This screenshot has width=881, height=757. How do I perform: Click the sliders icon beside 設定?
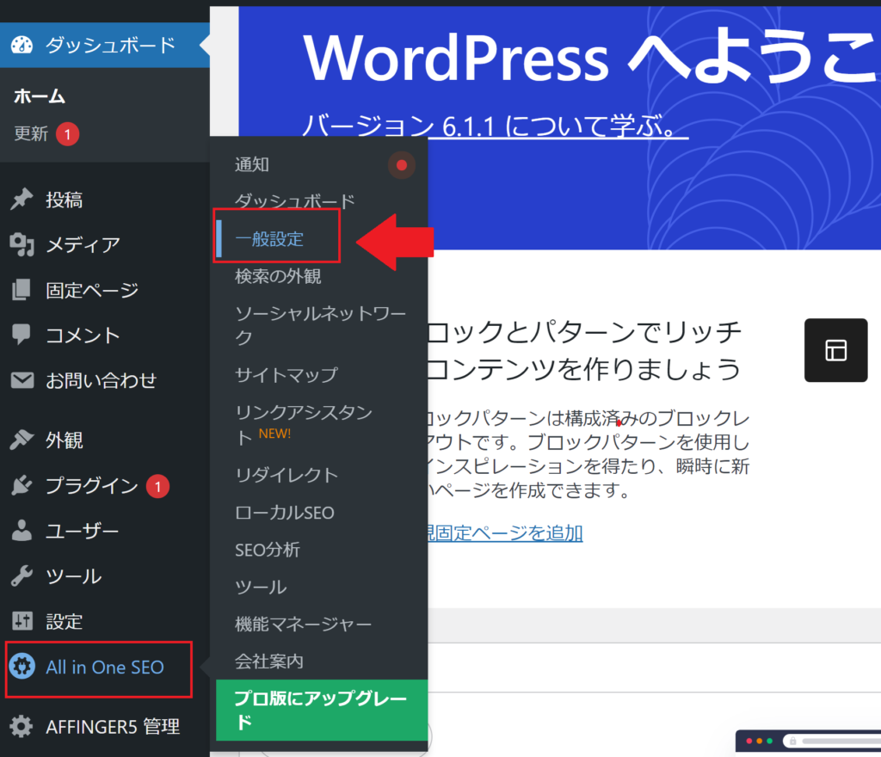pos(22,621)
